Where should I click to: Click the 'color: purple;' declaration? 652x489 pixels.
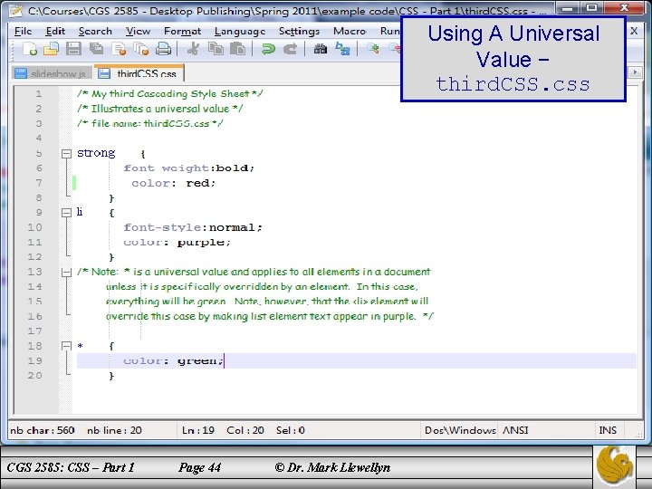pos(177,242)
